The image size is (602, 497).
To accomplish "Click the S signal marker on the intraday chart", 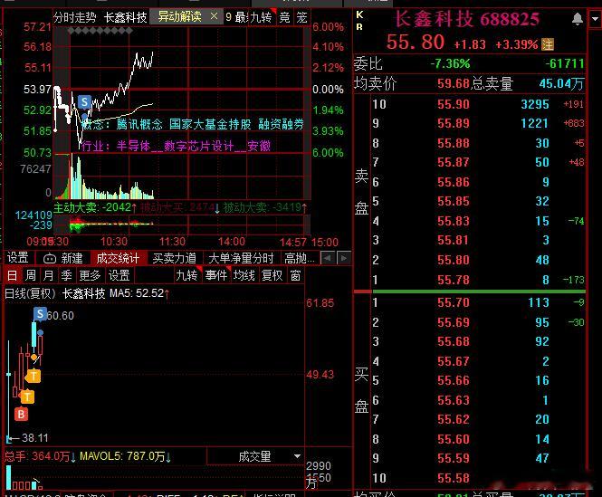I will (x=84, y=101).
